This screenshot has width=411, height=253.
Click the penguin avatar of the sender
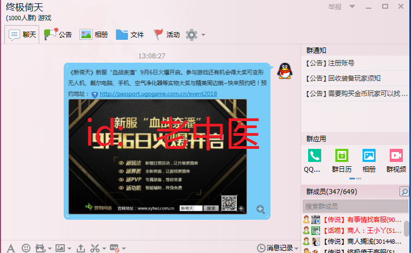(285, 71)
